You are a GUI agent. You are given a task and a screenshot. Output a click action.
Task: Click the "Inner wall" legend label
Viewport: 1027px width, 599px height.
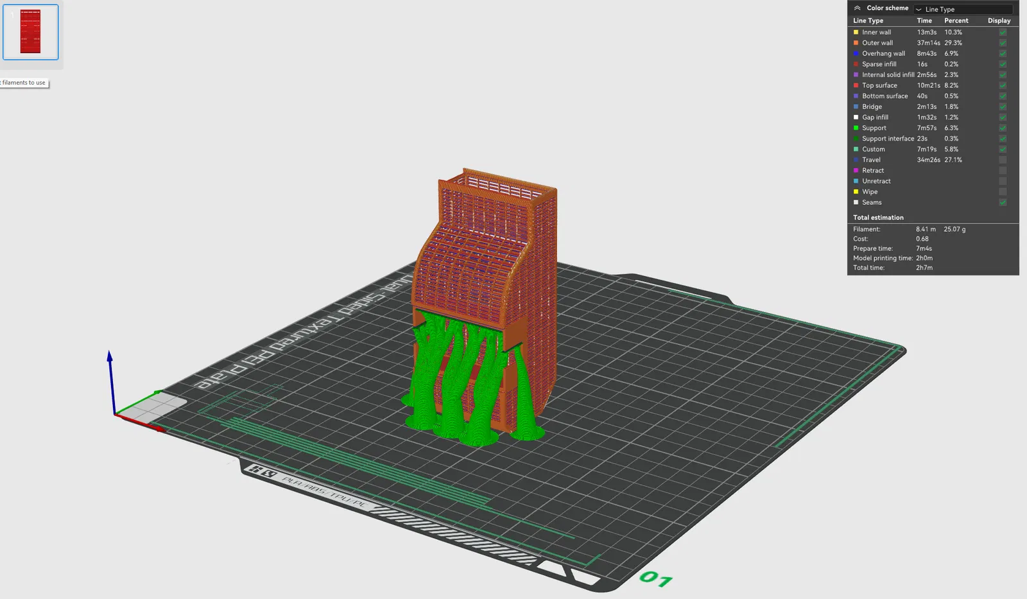point(876,32)
